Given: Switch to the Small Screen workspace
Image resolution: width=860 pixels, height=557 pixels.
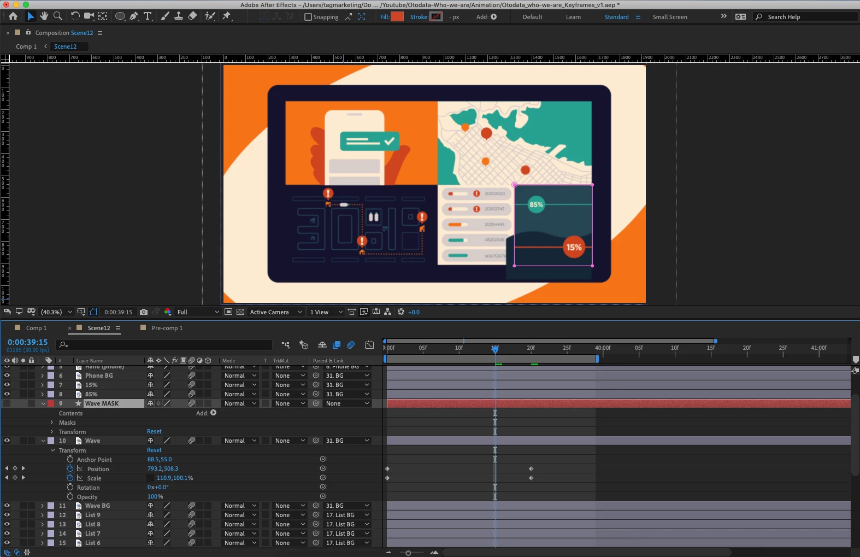Looking at the screenshot, I should [670, 17].
